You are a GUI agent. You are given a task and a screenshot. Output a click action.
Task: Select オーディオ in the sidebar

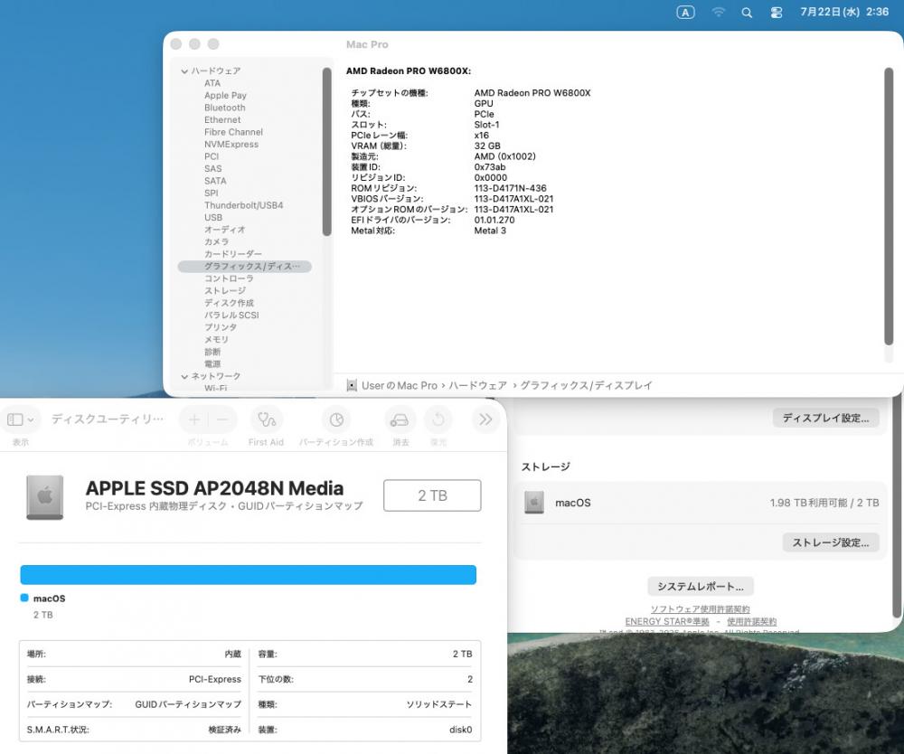point(225,230)
